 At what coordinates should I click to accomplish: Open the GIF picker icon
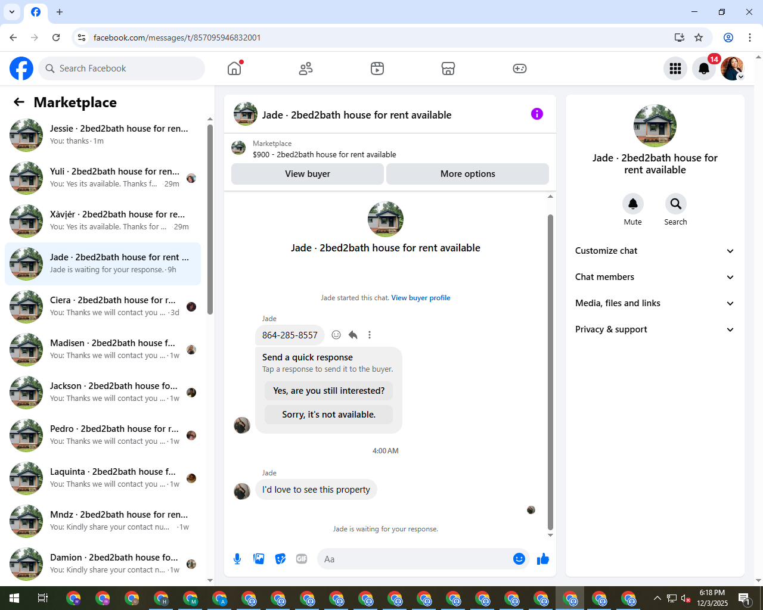[x=302, y=559]
